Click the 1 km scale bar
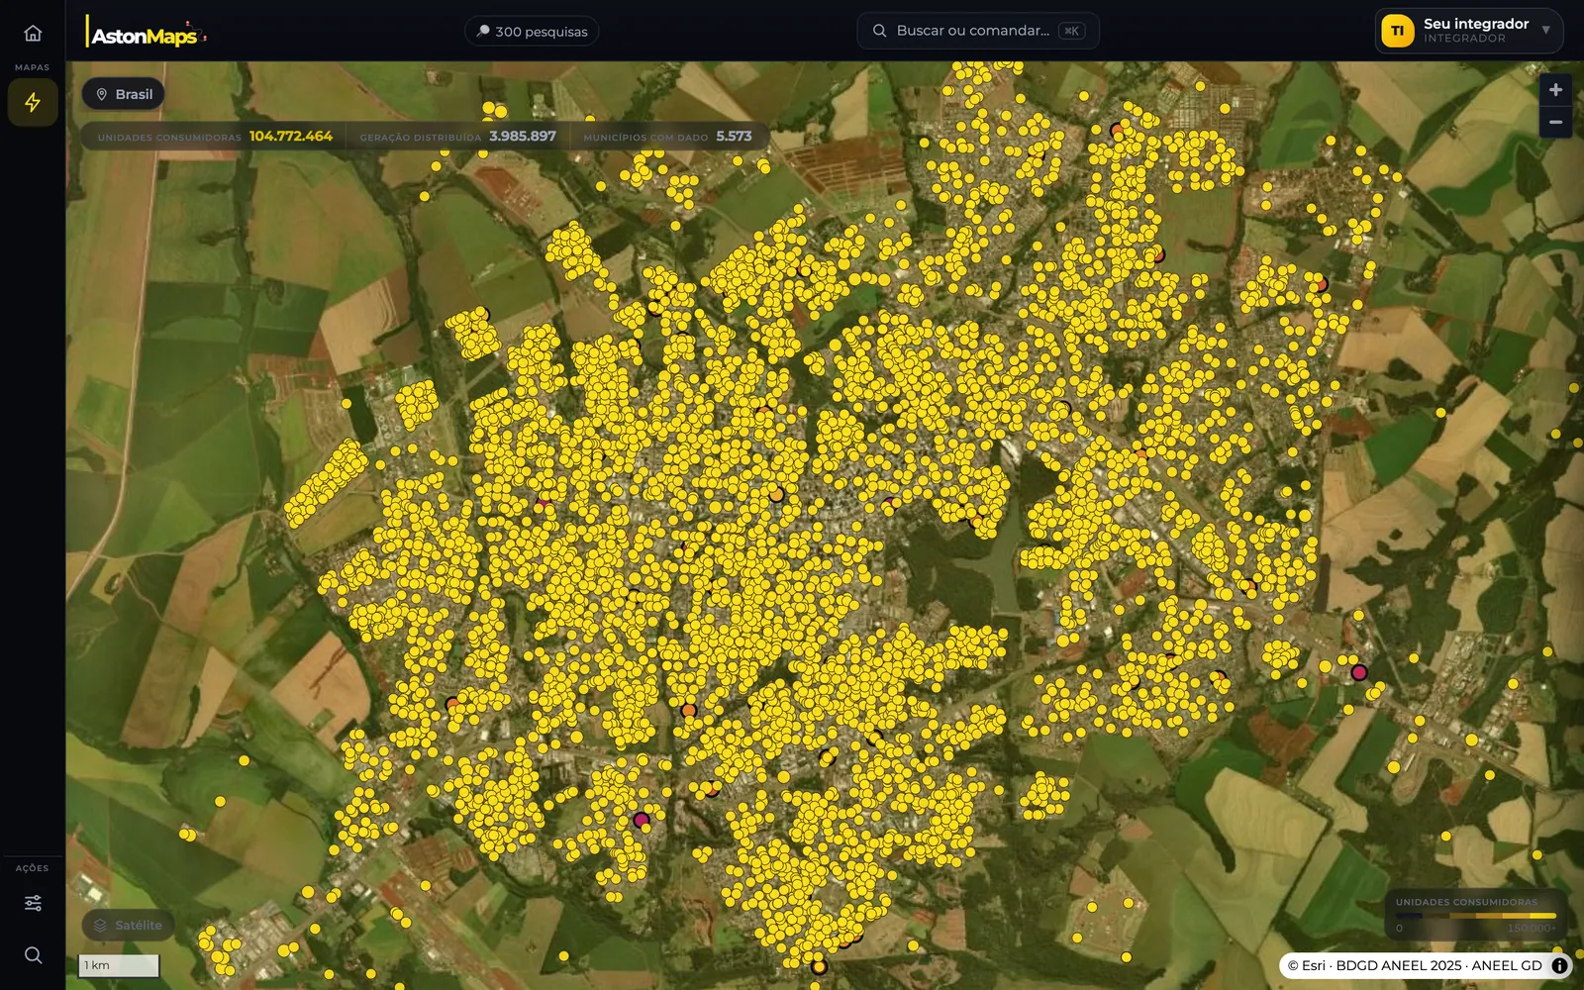 click(x=119, y=965)
